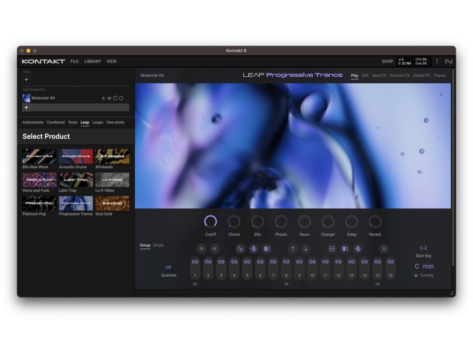Click the SHOP button
The height and width of the screenshot is (355, 473).
388,61
